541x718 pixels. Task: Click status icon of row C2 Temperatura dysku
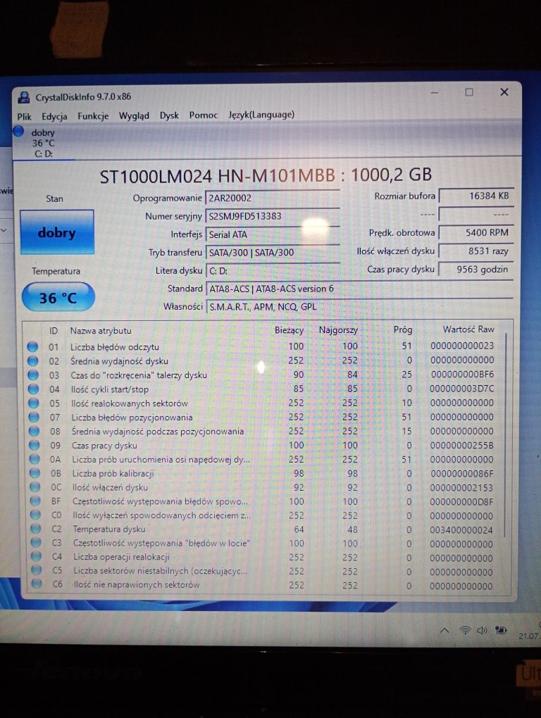click(x=36, y=529)
